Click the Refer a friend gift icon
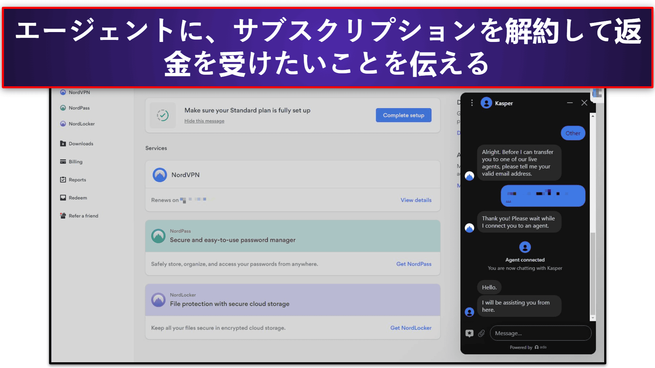This screenshot has height=368, width=655. (x=63, y=216)
